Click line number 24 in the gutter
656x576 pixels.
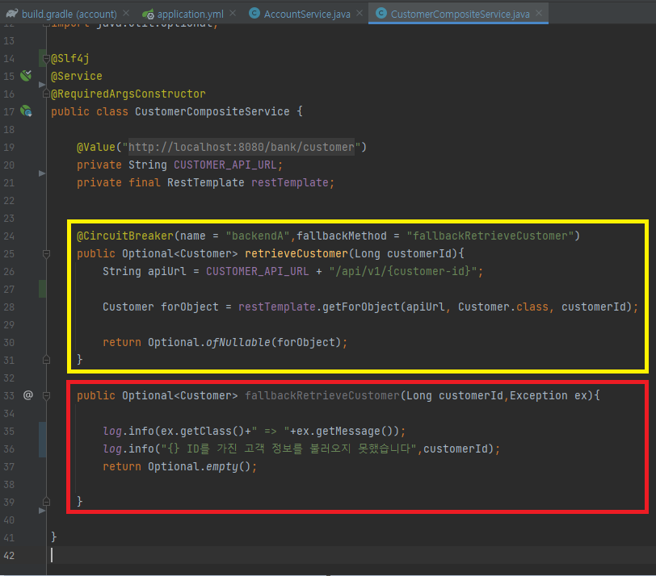pos(9,236)
